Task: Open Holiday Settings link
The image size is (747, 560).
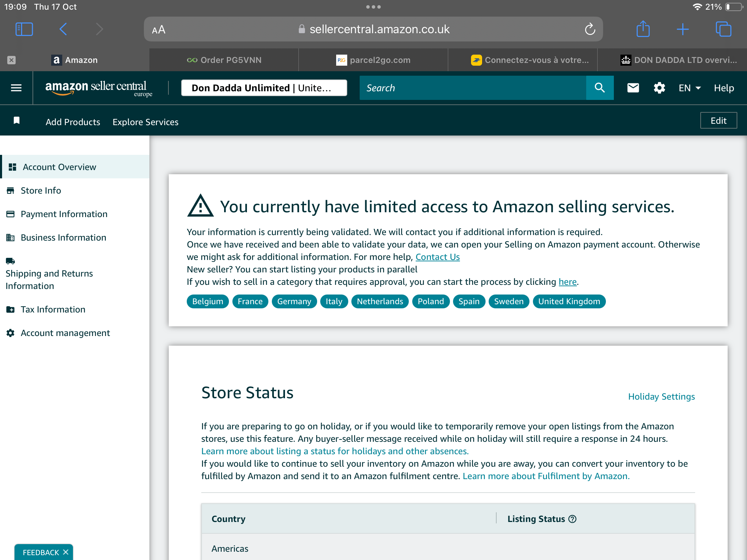Action: (x=661, y=396)
